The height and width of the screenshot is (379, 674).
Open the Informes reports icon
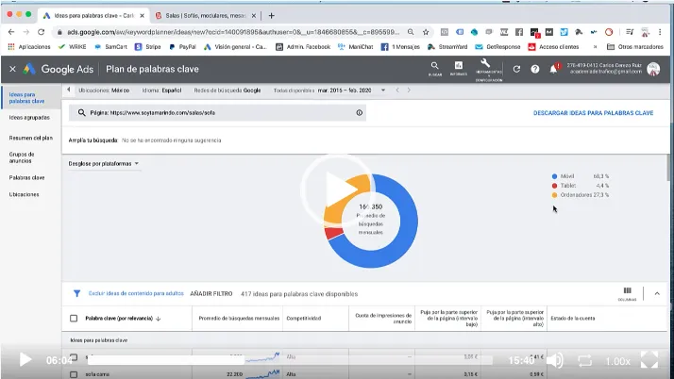pyautogui.click(x=459, y=65)
